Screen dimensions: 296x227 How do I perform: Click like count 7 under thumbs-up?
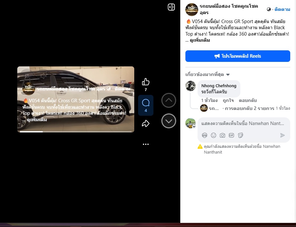pyautogui.click(x=145, y=89)
